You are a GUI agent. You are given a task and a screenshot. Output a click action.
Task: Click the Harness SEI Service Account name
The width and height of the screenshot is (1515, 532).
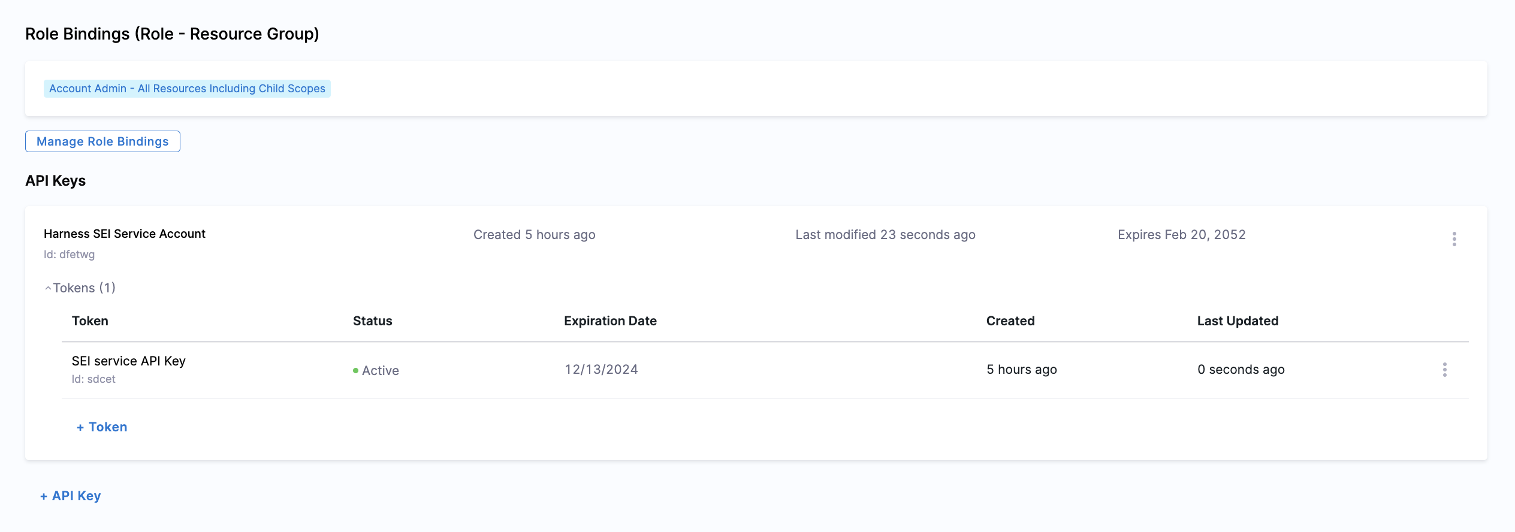[x=125, y=234]
